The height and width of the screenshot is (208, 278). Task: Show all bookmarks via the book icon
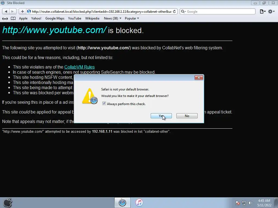(13, 18)
